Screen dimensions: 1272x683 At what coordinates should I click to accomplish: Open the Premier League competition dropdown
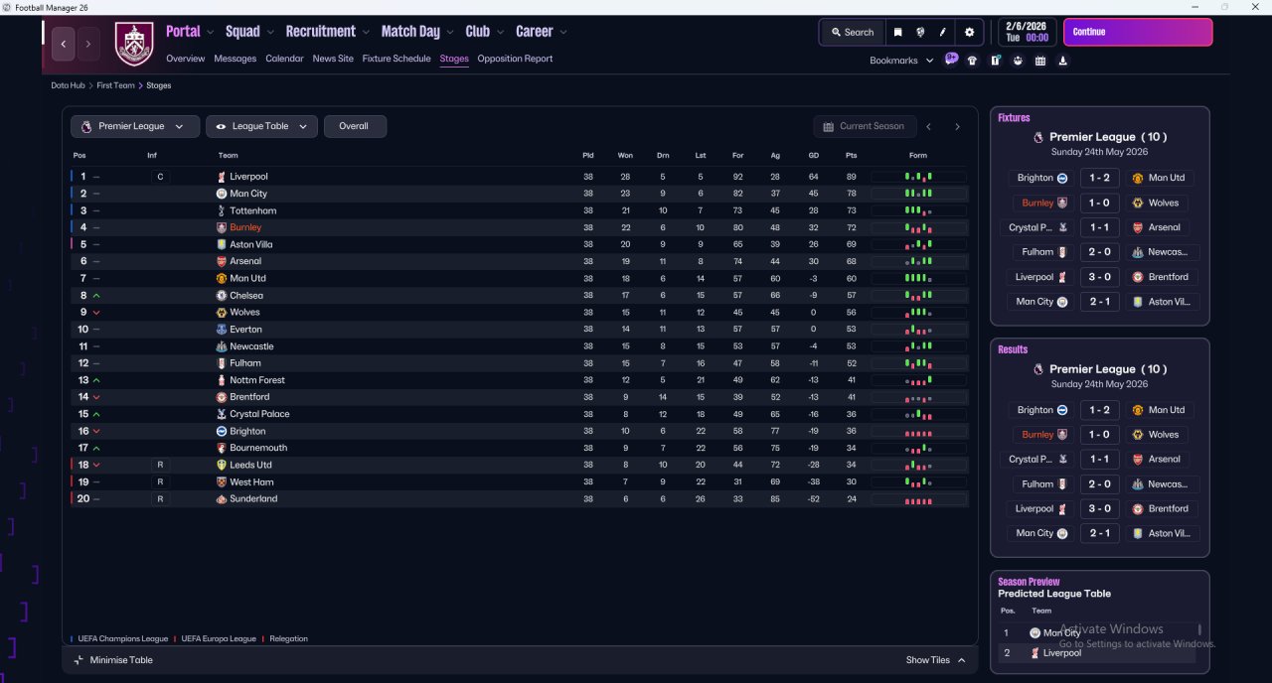(x=134, y=126)
